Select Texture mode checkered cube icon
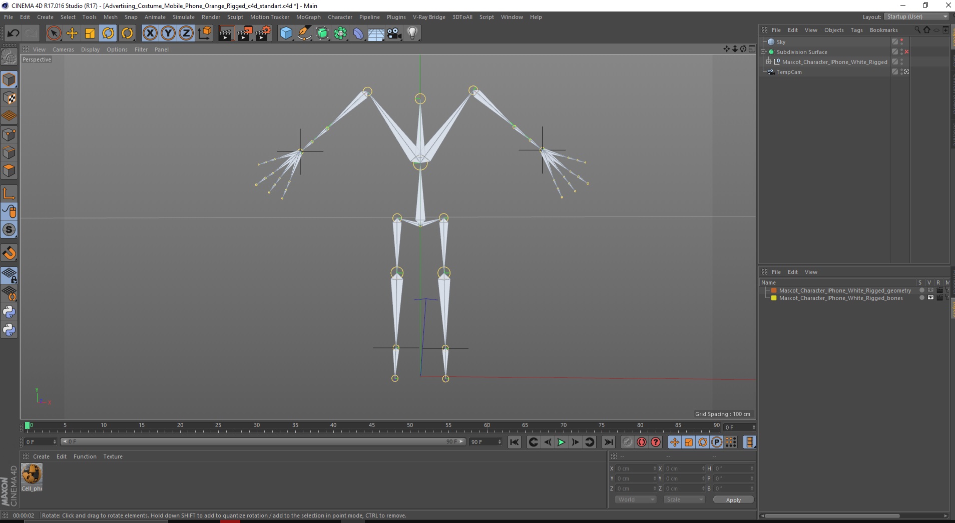Screen dimensions: 955x523 (9, 98)
